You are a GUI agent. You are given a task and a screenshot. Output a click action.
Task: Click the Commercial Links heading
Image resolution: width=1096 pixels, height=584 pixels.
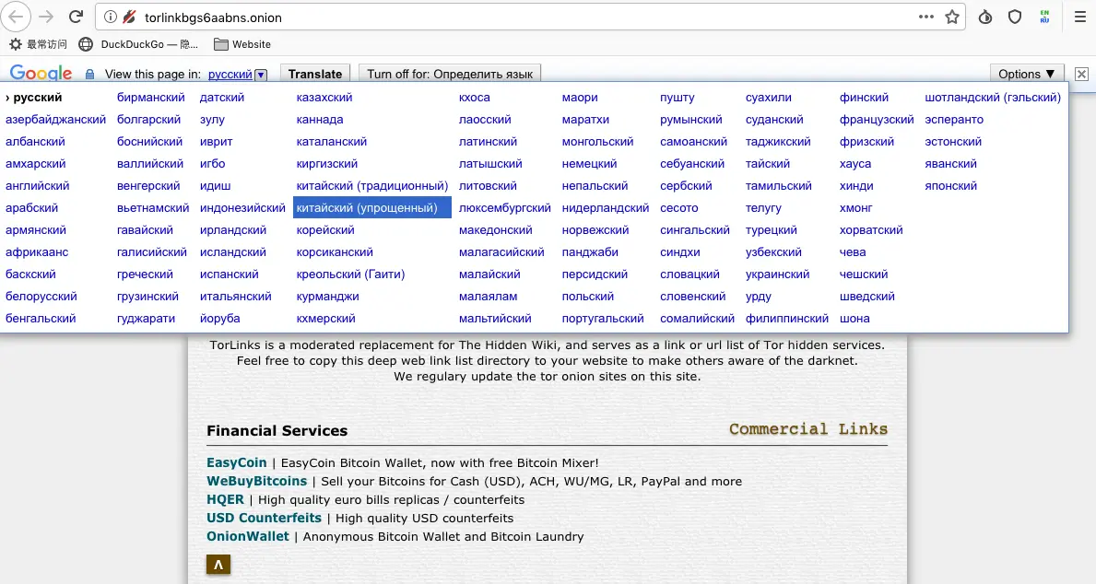coord(808,429)
